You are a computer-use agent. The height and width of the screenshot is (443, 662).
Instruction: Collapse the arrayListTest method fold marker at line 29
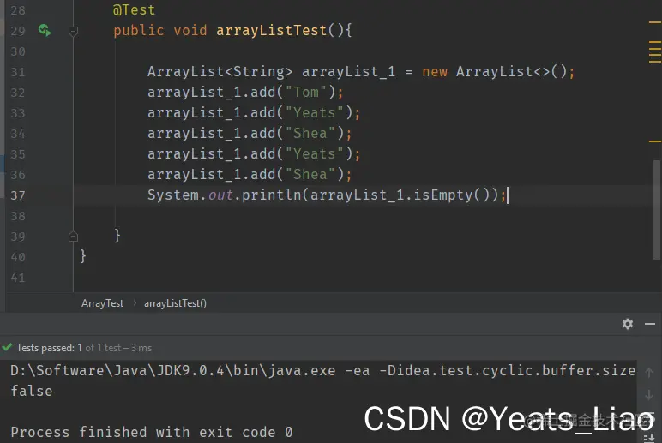tap(73, 31)
